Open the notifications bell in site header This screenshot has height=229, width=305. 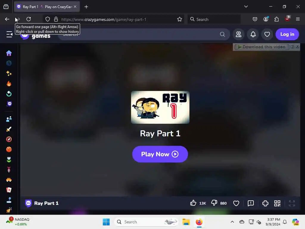[x=253, y=34]
